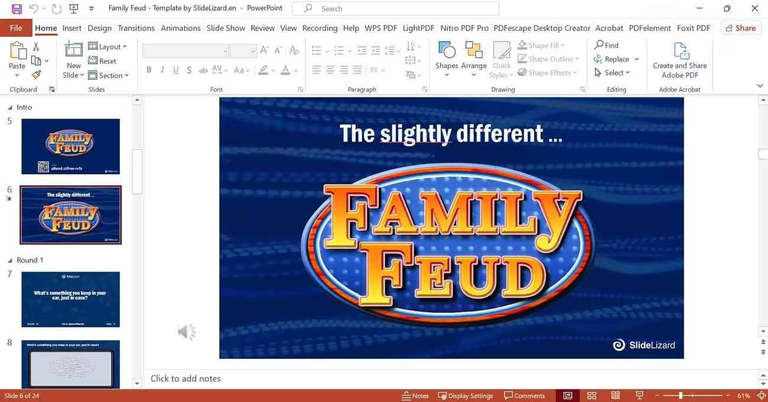This screenshot has height=402, width=768.
Task: Toggle Justify alignment
Action: click(x=357, y=70)
